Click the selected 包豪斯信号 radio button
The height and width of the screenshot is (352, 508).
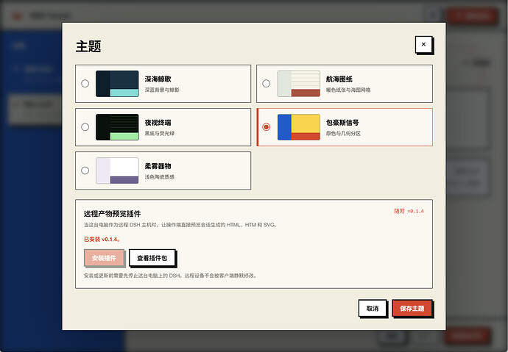pyautogui.click(x=266, y=126)
